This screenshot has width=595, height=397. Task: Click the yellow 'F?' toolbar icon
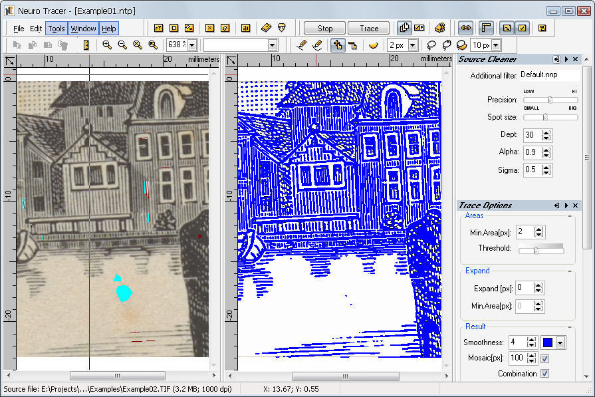159,28
